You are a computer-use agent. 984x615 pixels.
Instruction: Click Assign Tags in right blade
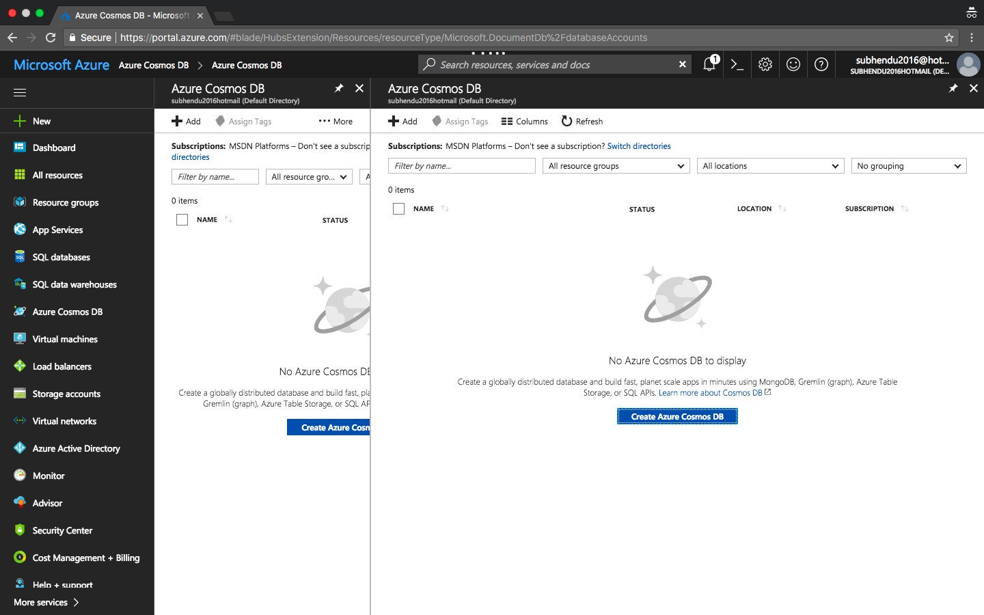coord(460,122)
